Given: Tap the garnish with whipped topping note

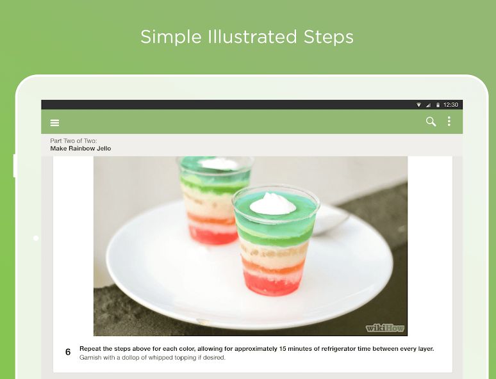Looking at the screenshot, I should coord(152,357).
